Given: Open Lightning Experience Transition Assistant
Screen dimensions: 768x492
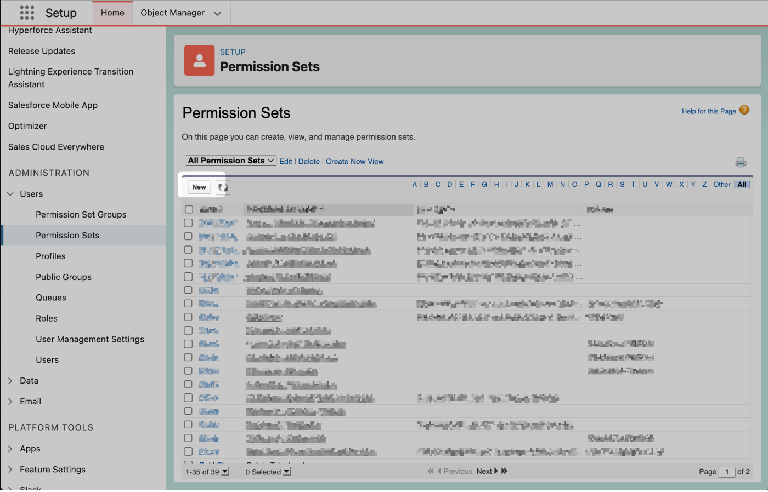Looking at the screenshot, I should click(x=71, y=78).
